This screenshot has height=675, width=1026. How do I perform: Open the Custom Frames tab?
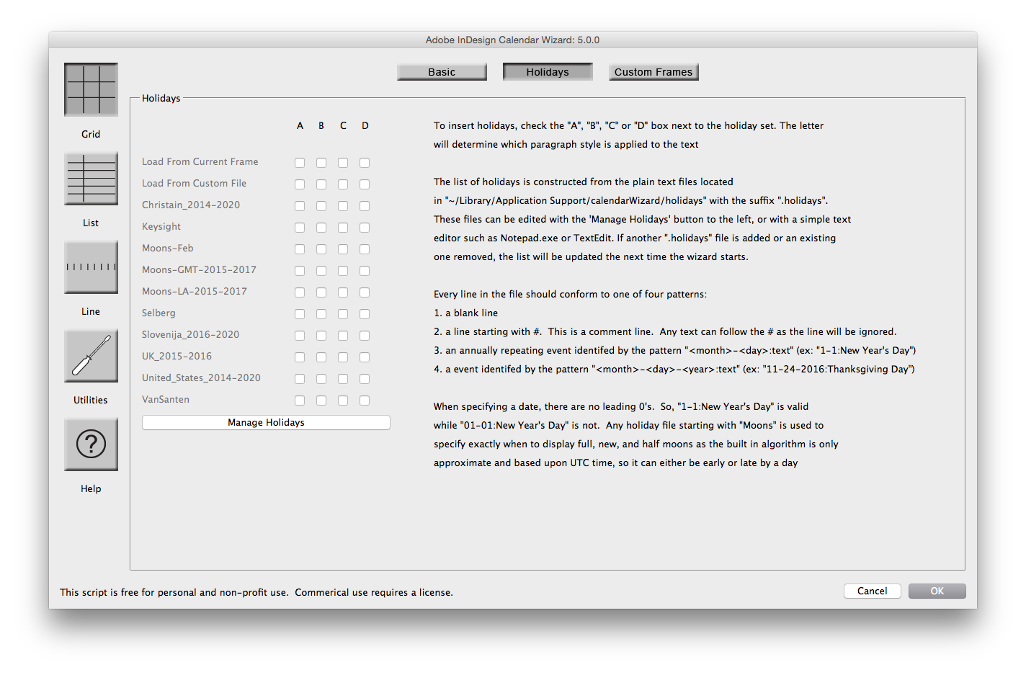(x=653, y=71)
